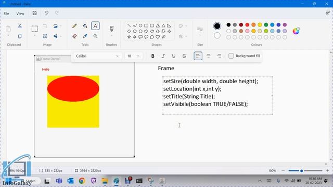Open File Explorer from taskbar
333x187 pixels.
[x=105, y=181]
